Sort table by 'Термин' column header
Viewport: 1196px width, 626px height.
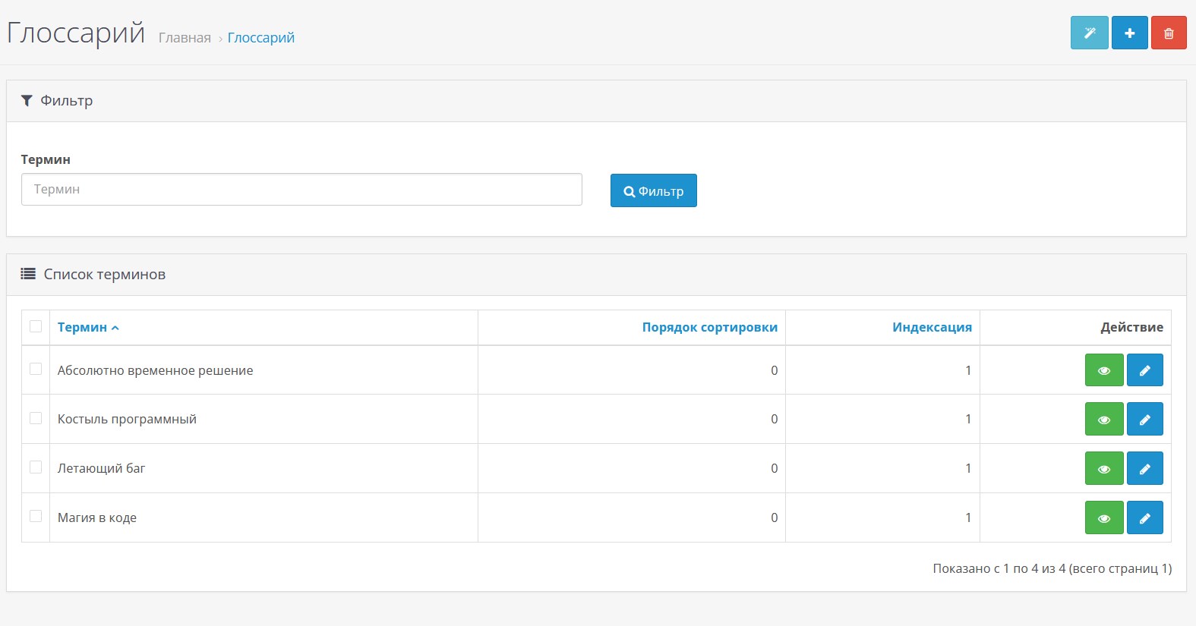click(82, 327)
